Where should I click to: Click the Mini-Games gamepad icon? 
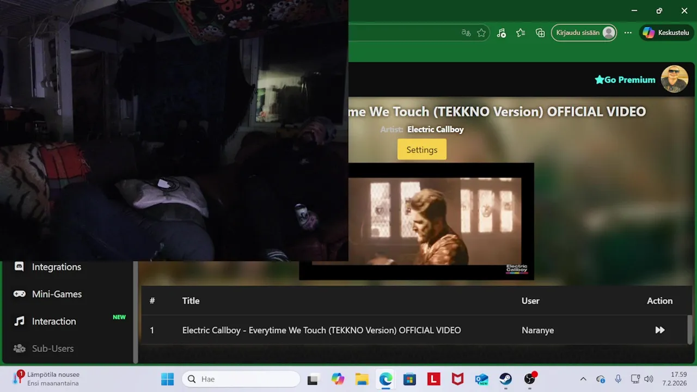pos(19,294)
